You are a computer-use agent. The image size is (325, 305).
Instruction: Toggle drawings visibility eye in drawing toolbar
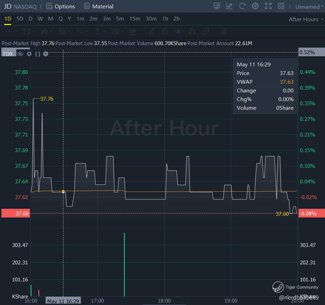pyautogui.click(x=178, y=32)
